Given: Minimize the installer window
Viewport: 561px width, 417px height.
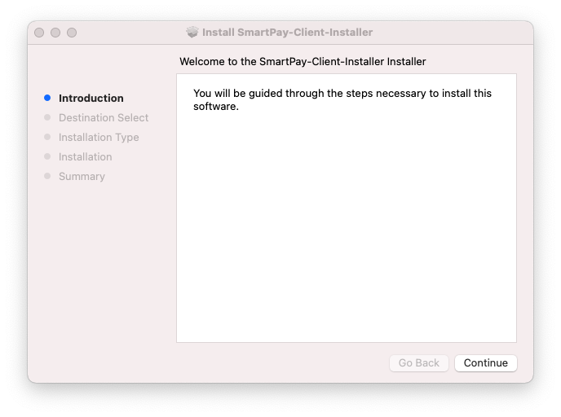Looking at the screenshot, I should point(55,33).
